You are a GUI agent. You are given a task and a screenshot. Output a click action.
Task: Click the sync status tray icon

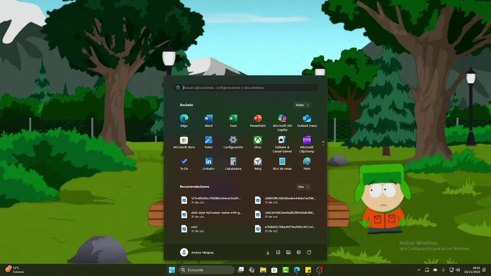[427, 270]
